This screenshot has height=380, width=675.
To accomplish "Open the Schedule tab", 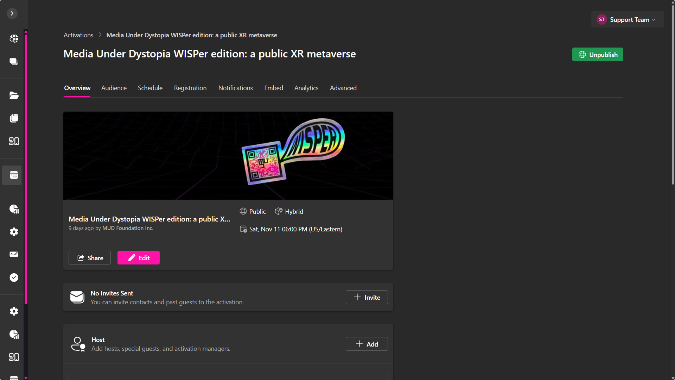I will 150,88.
